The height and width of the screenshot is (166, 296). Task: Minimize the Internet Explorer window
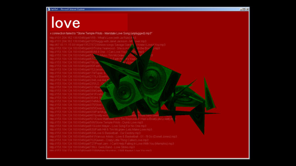[x=241, y=9]
